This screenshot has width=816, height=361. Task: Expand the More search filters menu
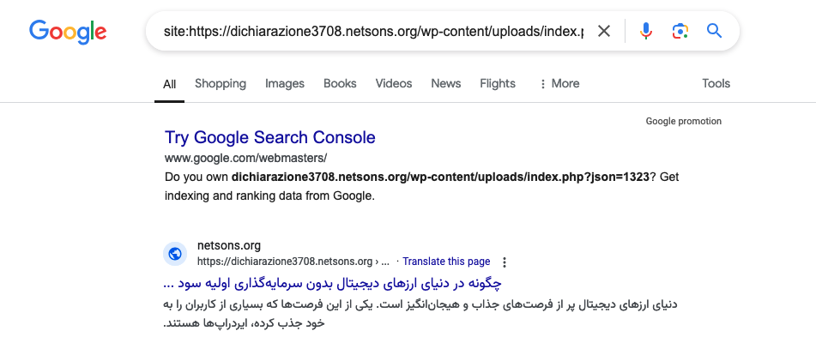[559, 84]
